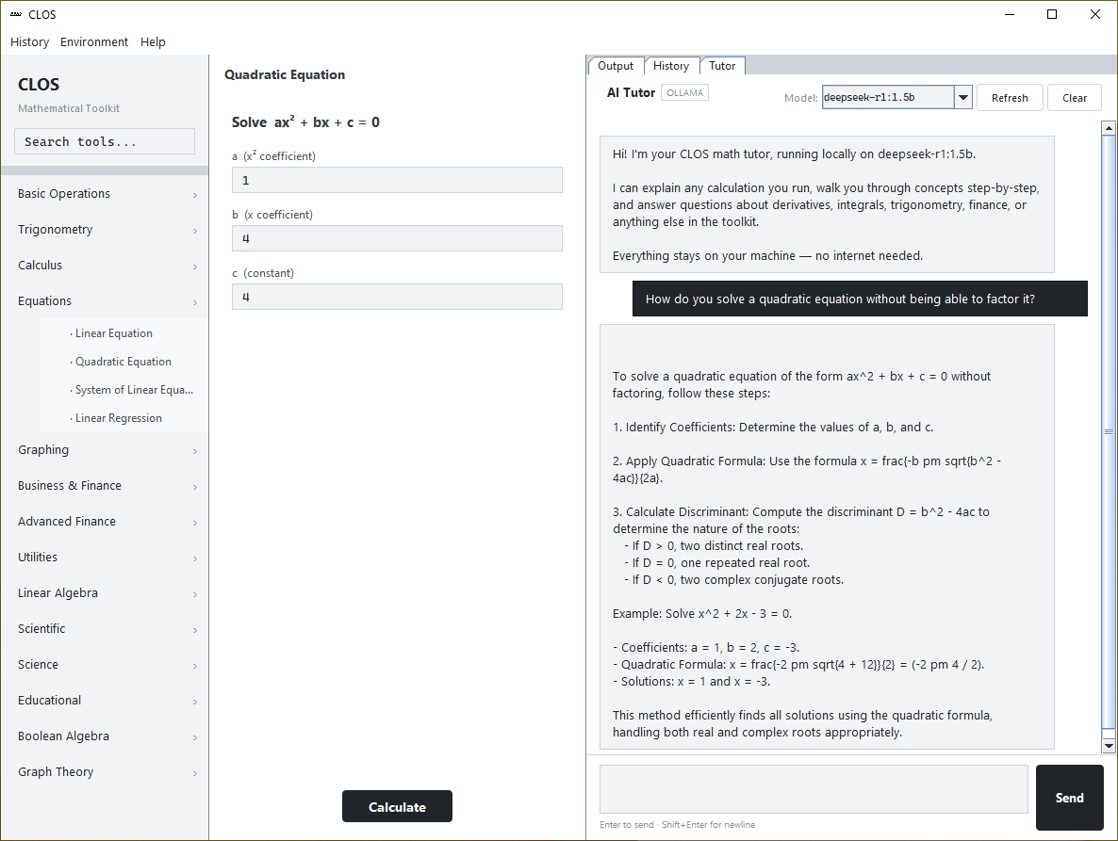Image resolution: width=1118 pixels, height=841 pixels.
Task: Open the History menu
Action: pos(29,42)
